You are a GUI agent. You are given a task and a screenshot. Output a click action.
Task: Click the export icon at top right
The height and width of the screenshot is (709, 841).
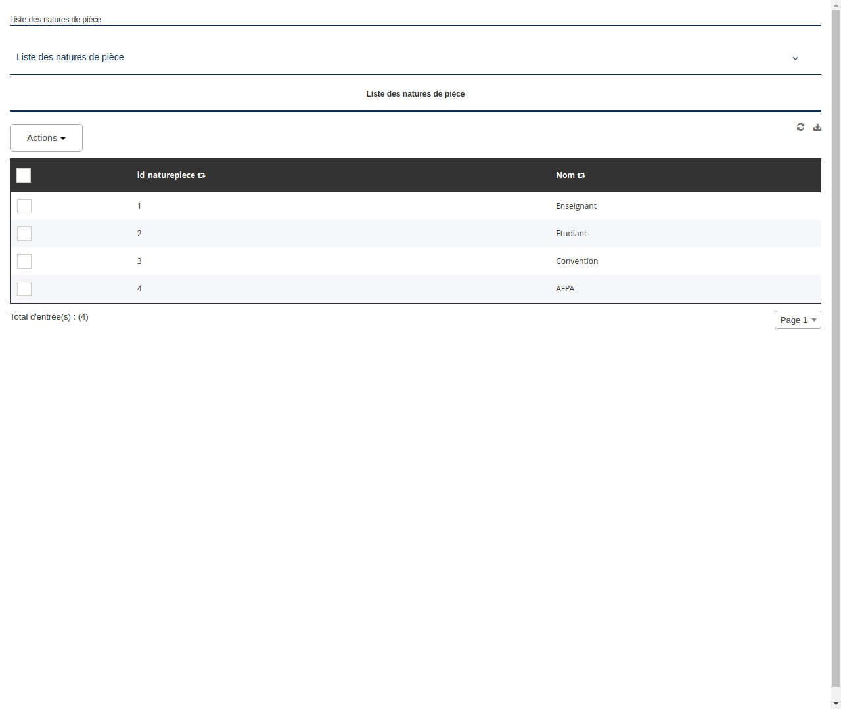pos(817,127)
